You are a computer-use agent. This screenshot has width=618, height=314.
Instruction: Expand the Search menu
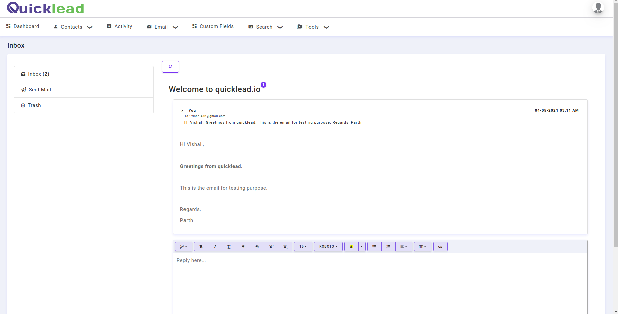pyautogui.click(x=266, y=27)
